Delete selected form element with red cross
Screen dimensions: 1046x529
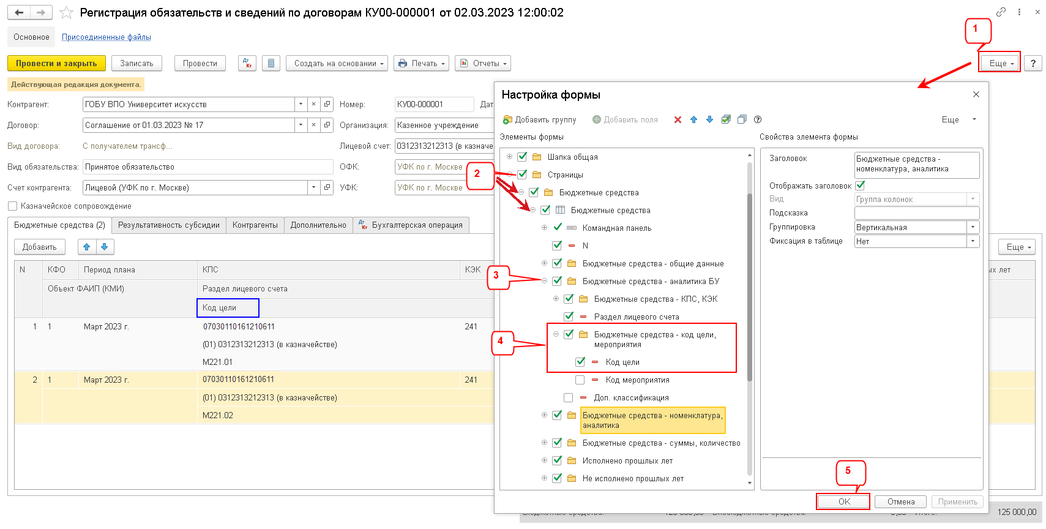pos(678,119)
